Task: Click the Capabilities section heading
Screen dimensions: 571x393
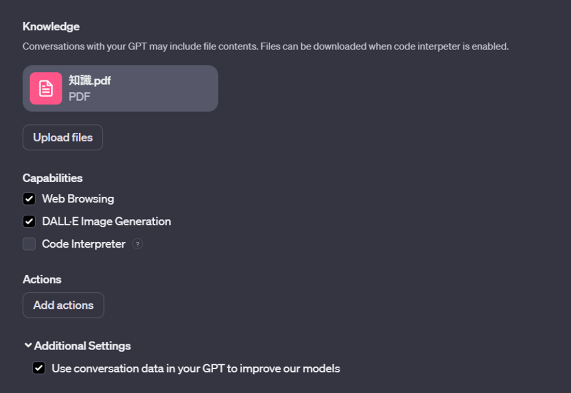Action: pos(52,178)
